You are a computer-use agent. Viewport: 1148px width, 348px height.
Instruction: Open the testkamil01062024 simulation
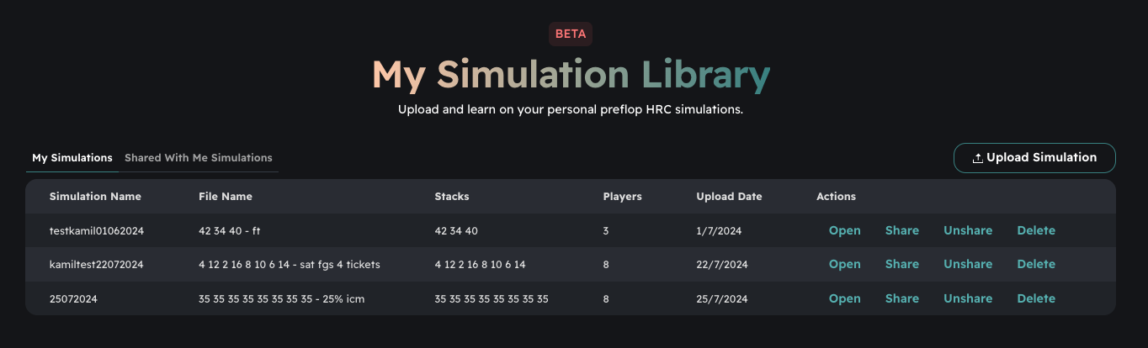click(844, 230)
